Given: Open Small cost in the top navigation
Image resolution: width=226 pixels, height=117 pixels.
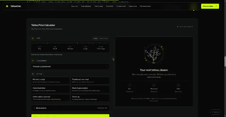Looking at the screenshot, I should tap(110, 6).
